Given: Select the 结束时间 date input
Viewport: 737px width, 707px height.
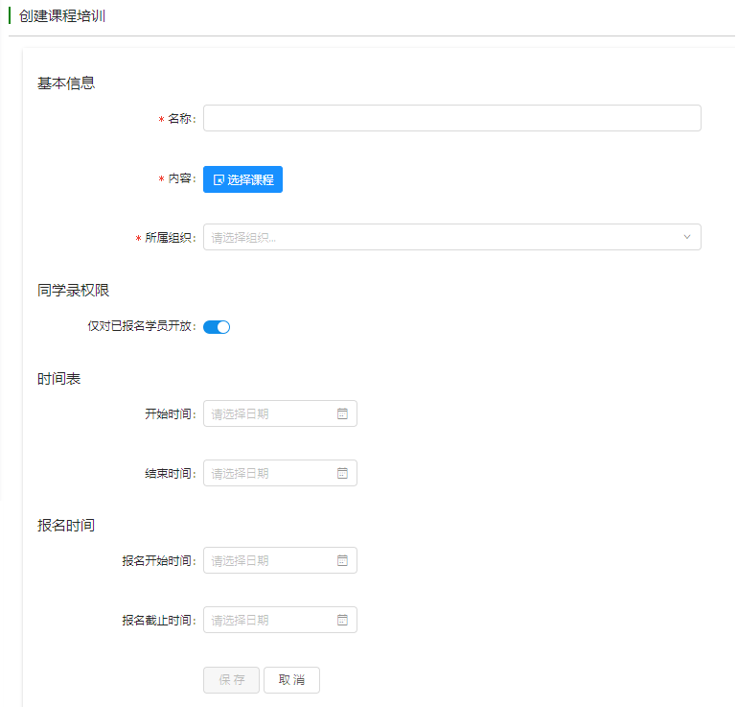Looking at the screenshot, I should point(268,473).
